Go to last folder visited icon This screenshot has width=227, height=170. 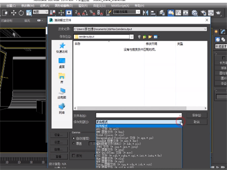(x=139, y=37)
